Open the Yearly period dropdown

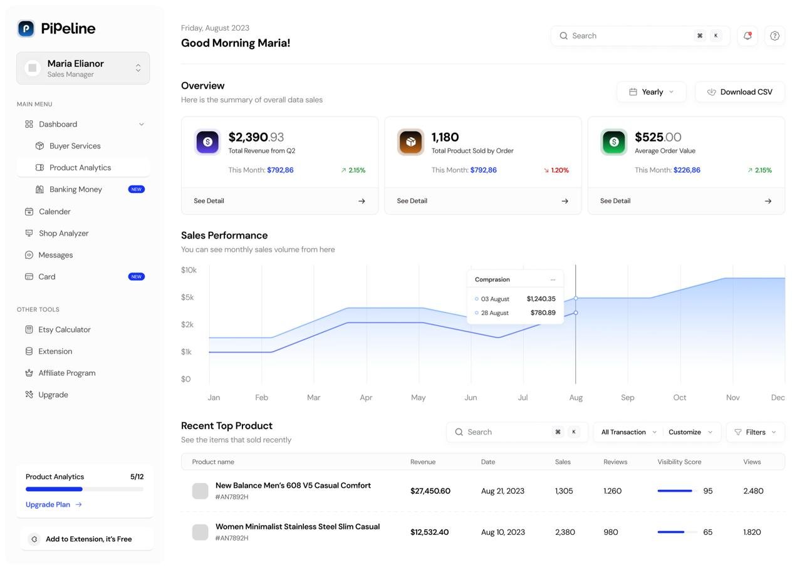(651, 92)
